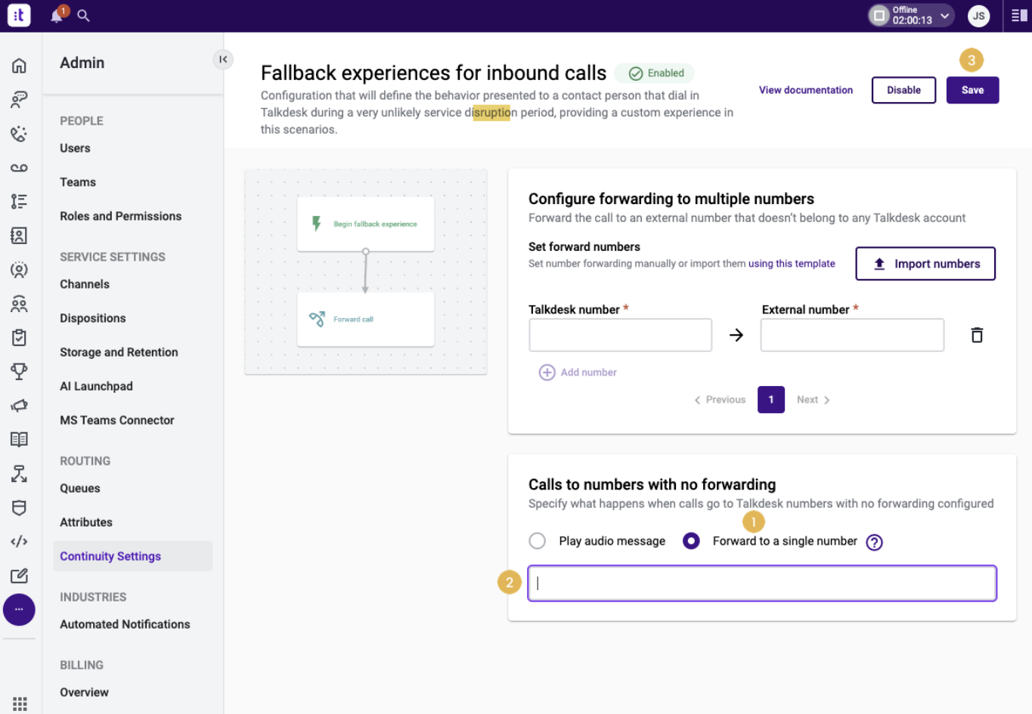
Task: Click the trophy icon in sidebar
Action: click(19, 371)
